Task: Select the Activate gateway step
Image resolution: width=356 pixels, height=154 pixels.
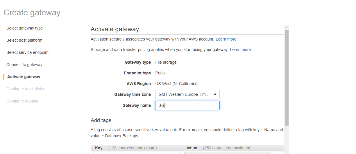Action: pyautogui.click(x=24, y=77)
